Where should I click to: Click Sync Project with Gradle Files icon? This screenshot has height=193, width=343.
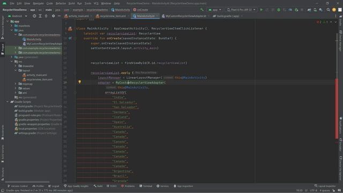[309, 10]
